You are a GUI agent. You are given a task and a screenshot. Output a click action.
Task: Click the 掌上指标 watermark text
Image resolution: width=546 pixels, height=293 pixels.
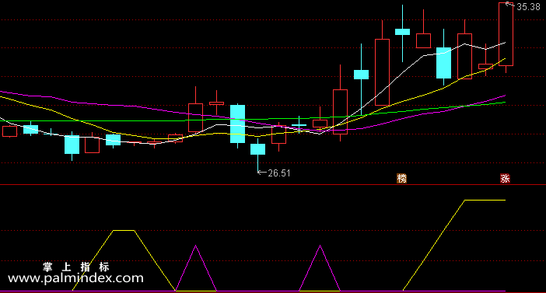coord(76,267)
